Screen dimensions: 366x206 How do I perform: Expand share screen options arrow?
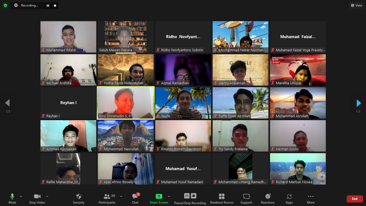[169, 196]
